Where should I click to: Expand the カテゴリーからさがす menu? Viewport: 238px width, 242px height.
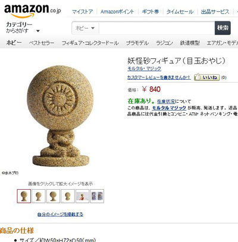[23, 27]
